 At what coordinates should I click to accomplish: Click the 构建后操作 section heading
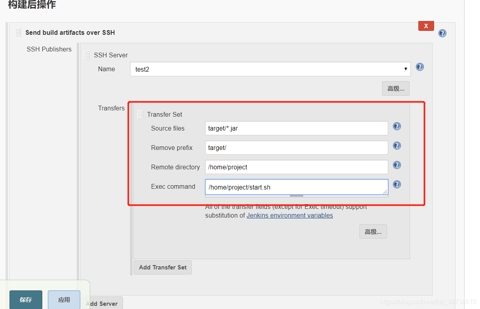pyautogui.click(x=32, y=5)
